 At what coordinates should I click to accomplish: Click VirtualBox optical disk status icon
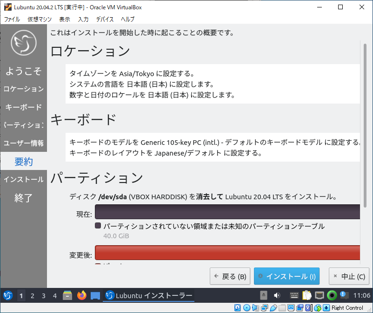click(x=246, y=308)
